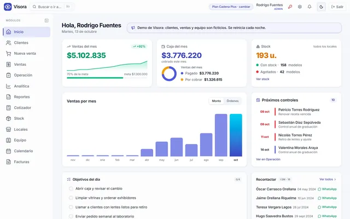350x219 pixels.
Task: Click the 0/4 objectives counter
Action: pos(238,180)
